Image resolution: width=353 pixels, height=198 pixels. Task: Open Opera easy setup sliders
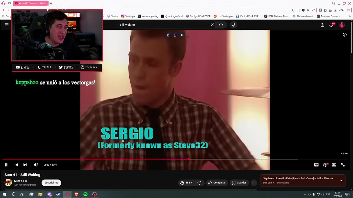click(348, 10)
